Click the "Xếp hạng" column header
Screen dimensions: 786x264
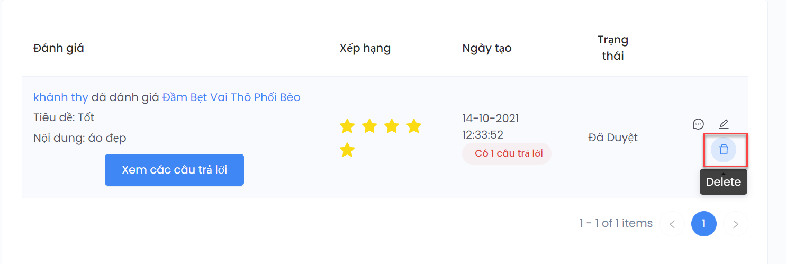(x=365, y=48)
